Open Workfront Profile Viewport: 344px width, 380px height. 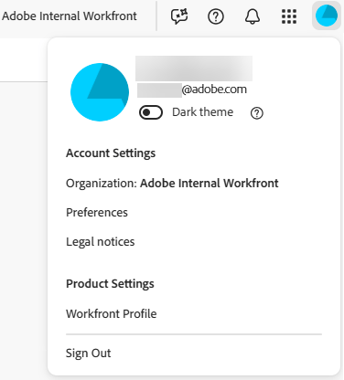[112, 313]
